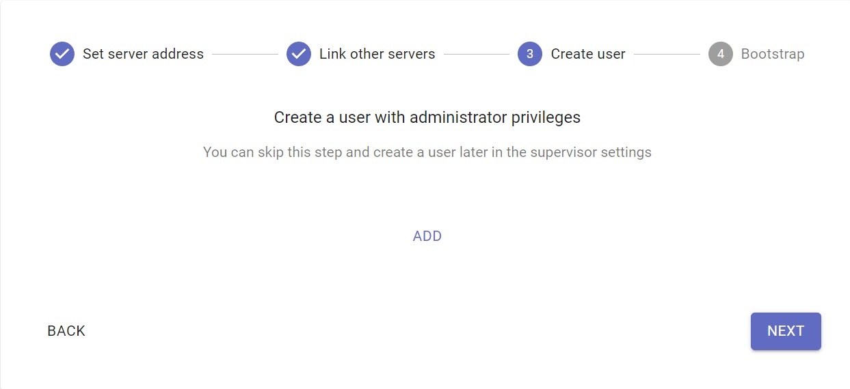
Task: Click connector line before the Bootstrap step
Action: click(x=667, y=54)
